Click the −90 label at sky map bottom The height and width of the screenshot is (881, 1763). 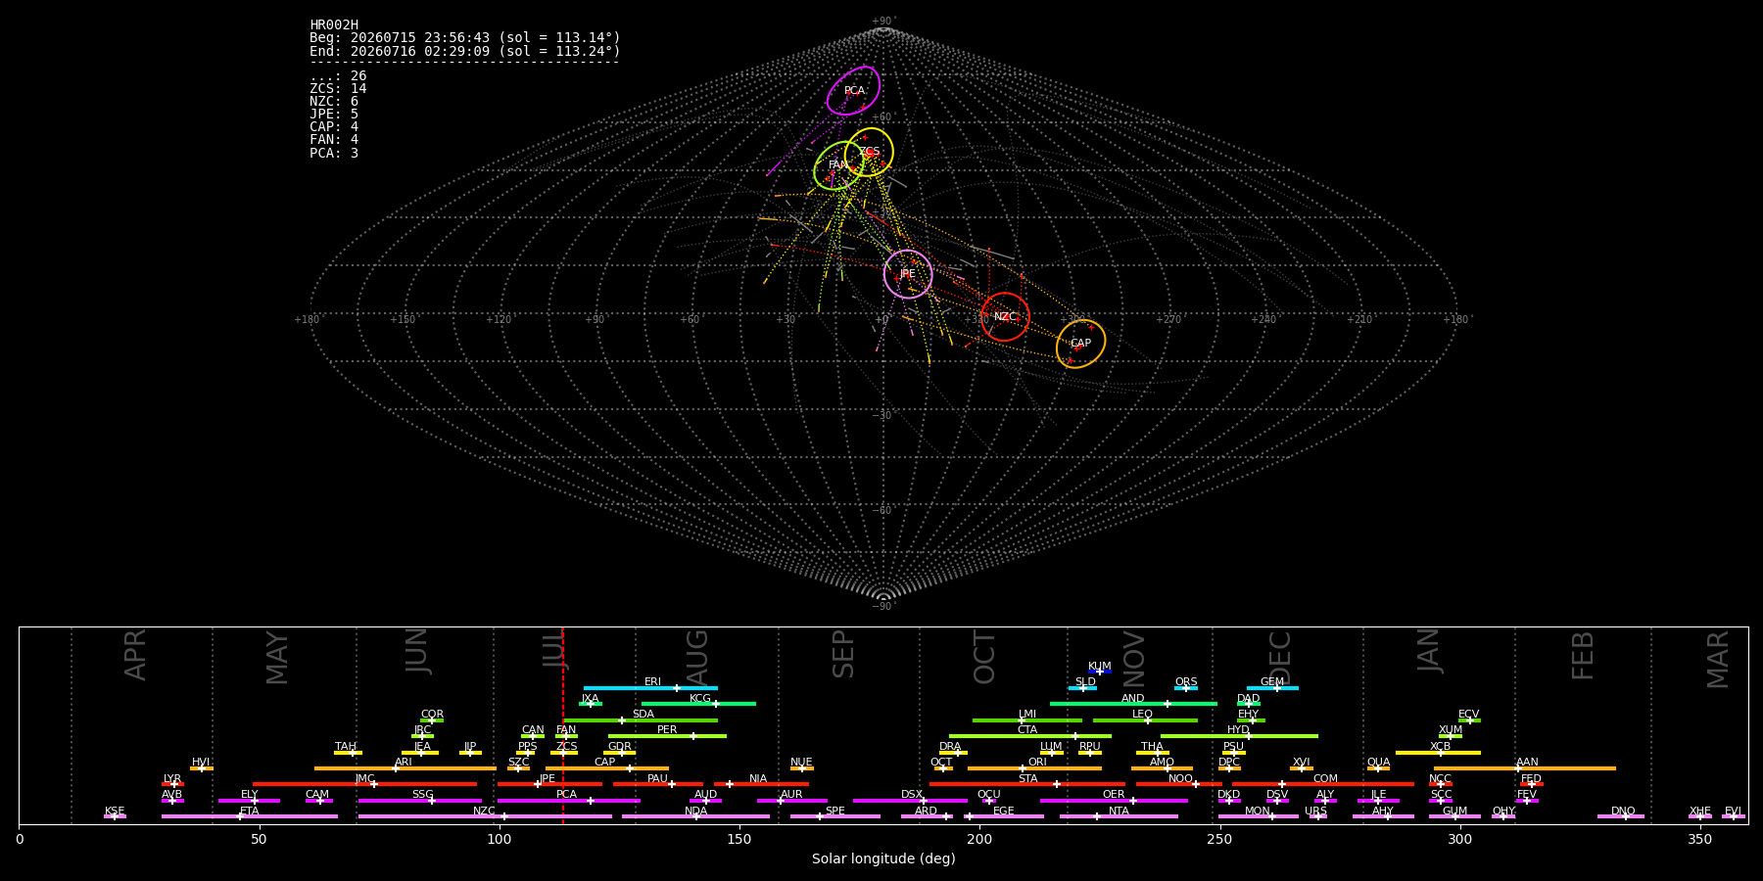[x=882, y=607]
